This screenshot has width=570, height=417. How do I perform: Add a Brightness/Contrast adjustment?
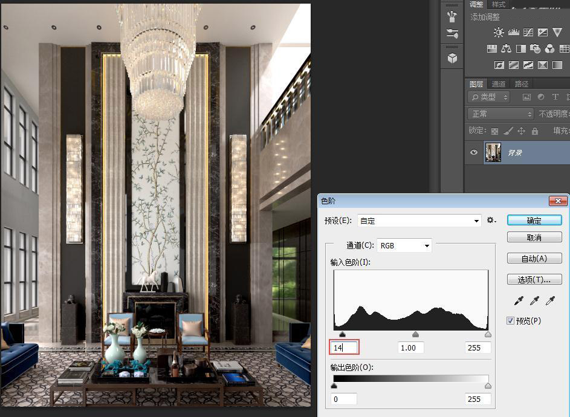(499, 33)
